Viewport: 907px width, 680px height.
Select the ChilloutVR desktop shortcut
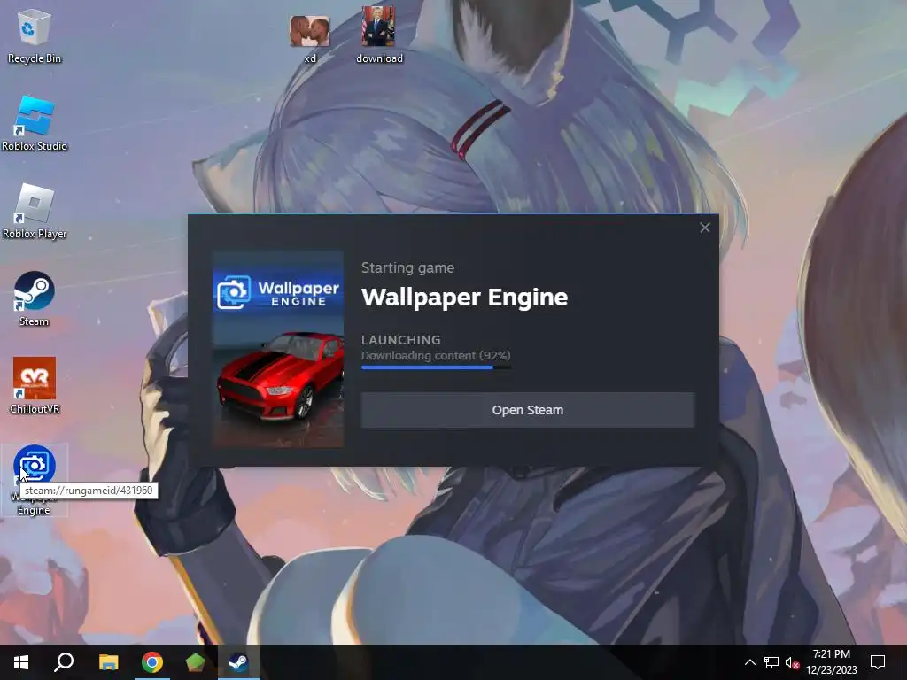[35, 386]
